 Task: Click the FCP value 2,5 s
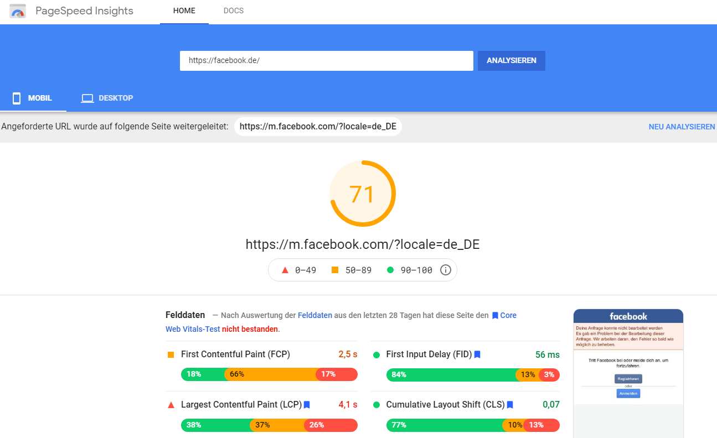tap(348, 354)
